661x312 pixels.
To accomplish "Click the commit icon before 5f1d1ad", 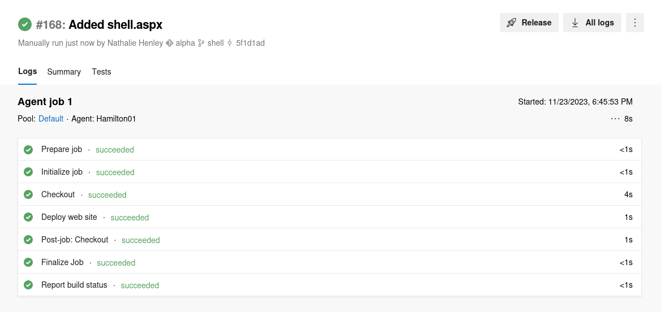I will (x=230, y=43).
